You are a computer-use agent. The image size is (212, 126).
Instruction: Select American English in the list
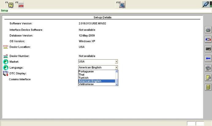(x=97, y=81)
